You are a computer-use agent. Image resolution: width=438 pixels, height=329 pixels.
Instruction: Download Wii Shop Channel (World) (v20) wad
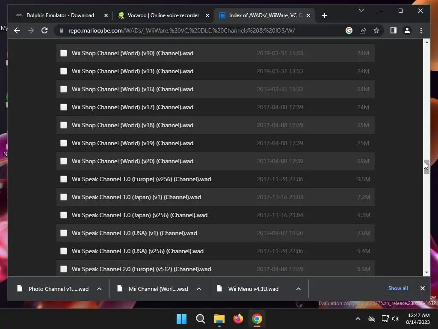(133, 161)
